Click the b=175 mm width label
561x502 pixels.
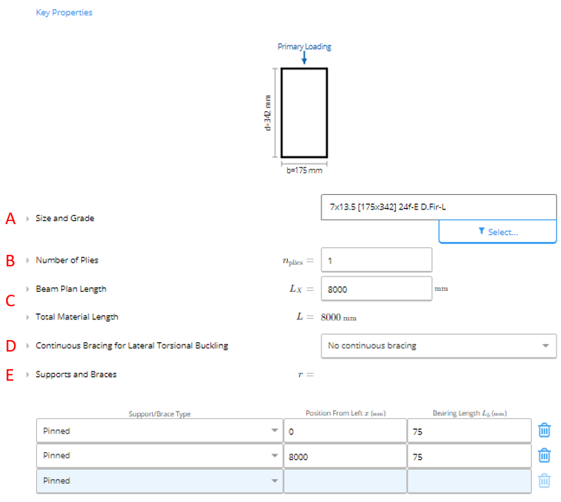(305, 170)
